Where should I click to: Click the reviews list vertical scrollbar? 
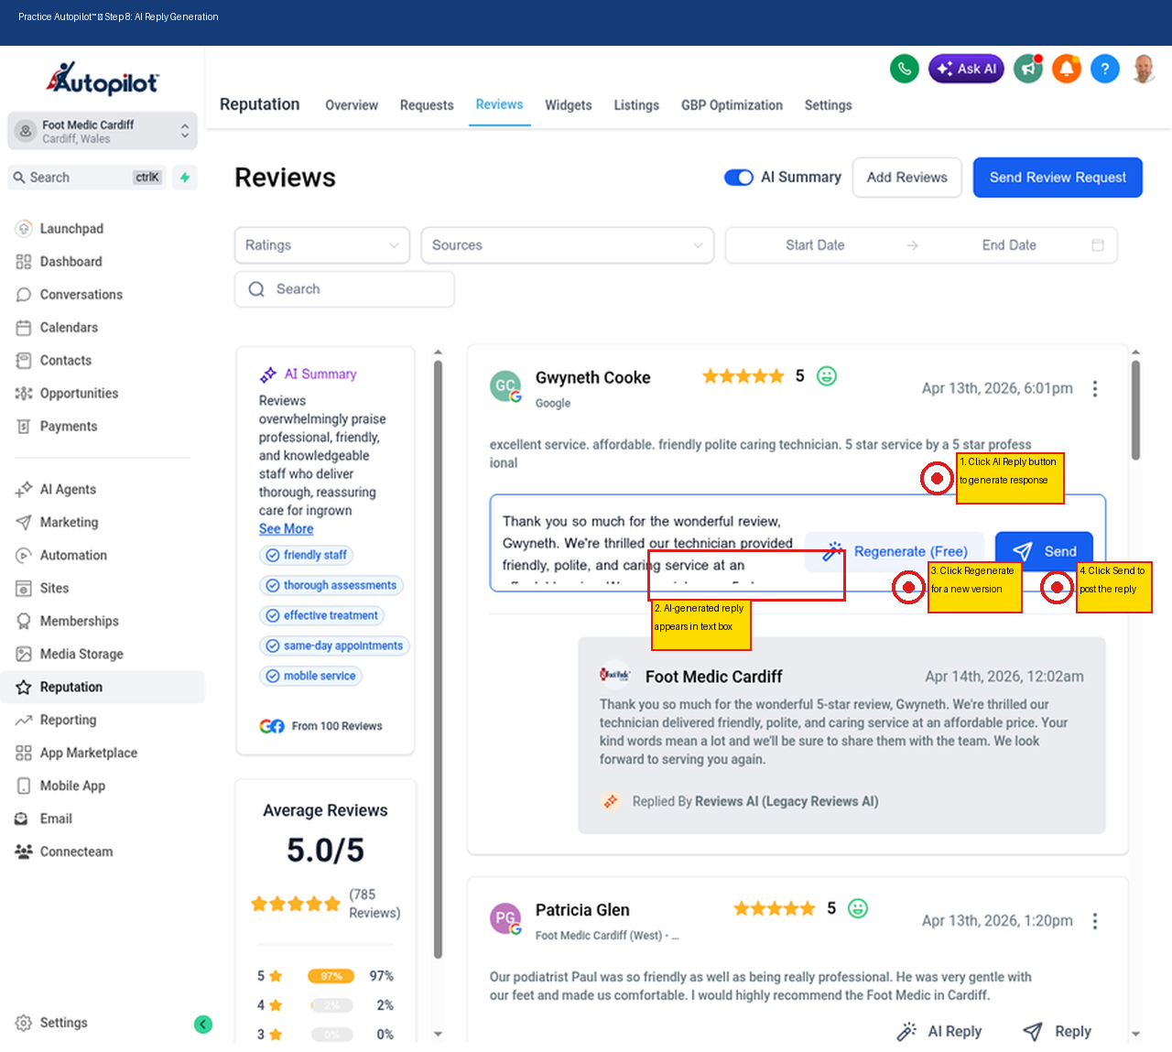pyautogui.click(x=1135, y=410)
